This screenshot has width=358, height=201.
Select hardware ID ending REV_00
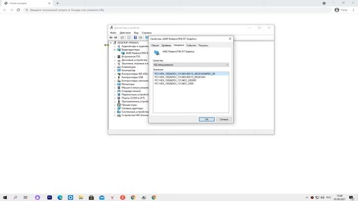pyautogui.click(x=191, y=74)
